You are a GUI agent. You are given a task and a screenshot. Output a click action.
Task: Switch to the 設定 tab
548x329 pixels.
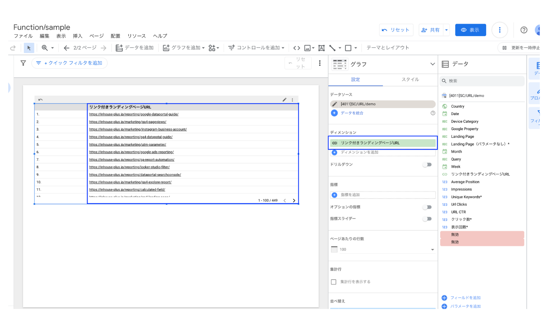(355, 79)
